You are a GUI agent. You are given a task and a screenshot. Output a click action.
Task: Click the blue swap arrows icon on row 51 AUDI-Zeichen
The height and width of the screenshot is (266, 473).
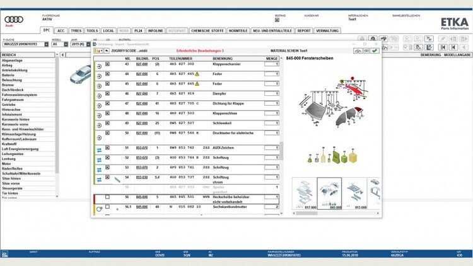coord(99,150)
